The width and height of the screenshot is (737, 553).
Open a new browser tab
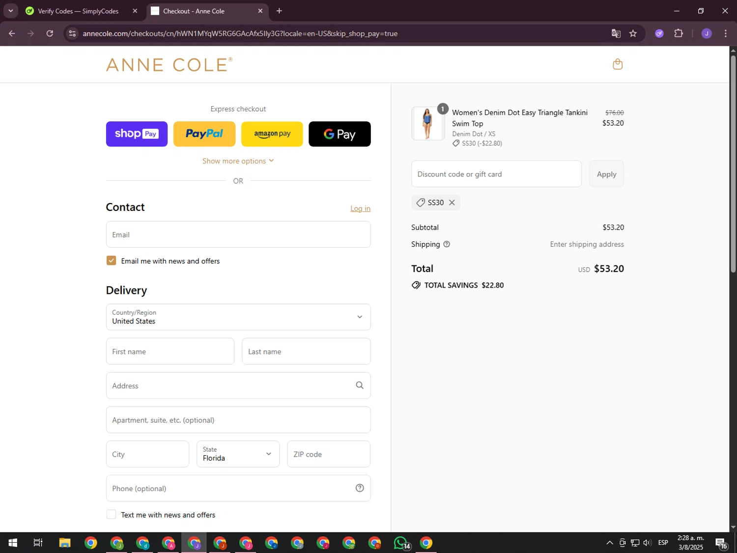279,11
